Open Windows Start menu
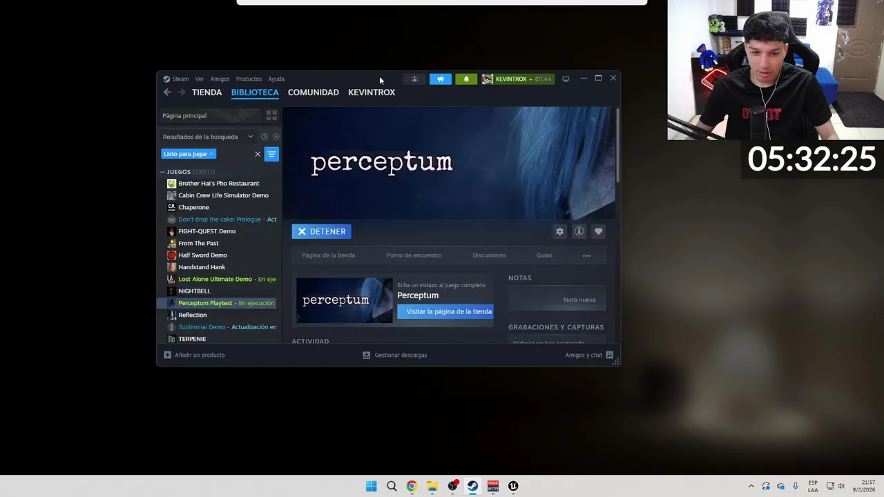Image resolution: width=884 pixels, height=497 pixels. [x=371, y=486]
